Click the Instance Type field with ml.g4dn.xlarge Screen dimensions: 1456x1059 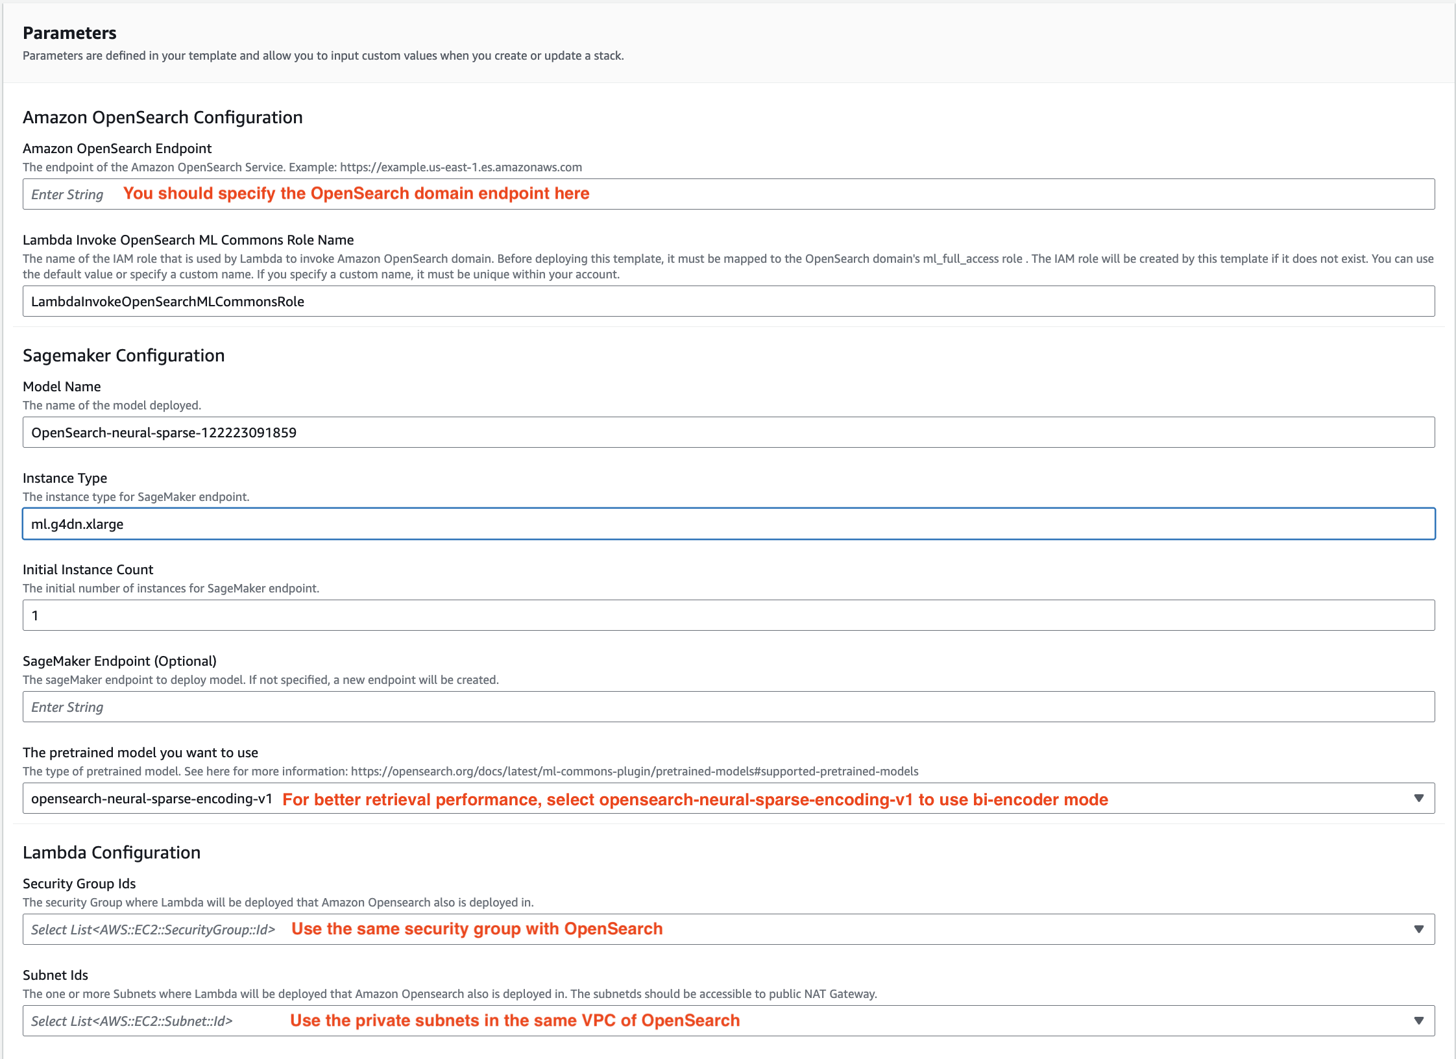(x=728, y=524)
